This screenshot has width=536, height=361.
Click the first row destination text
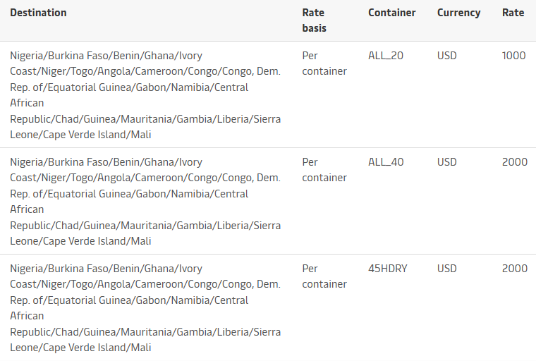[145, 94]
